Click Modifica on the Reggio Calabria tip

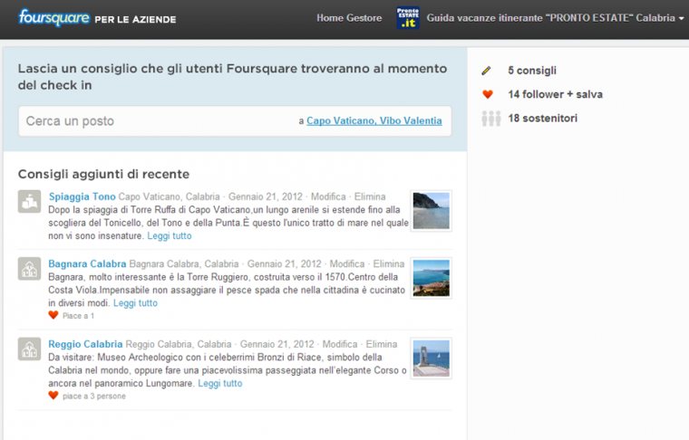340,344
